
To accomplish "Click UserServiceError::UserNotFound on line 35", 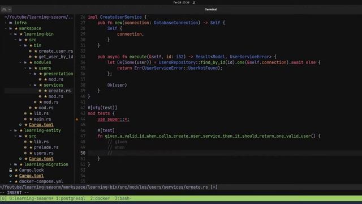I will (181, 68).
